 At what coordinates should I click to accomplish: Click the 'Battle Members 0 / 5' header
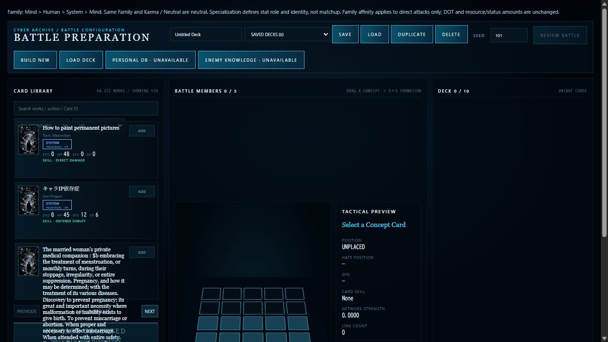(x=206, y=91)
